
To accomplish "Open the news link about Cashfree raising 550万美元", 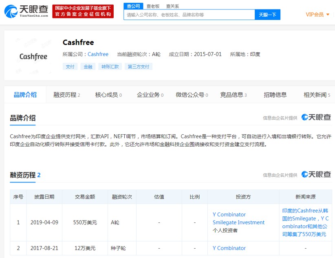I will (305, 222).
